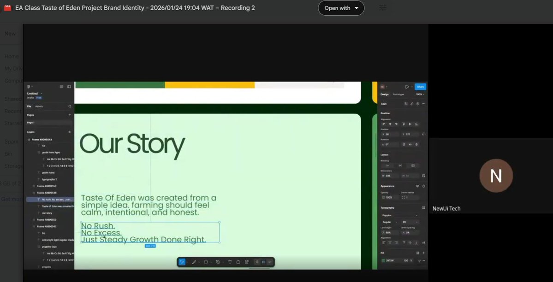
Task: Select the Comment tool bubble icon
Action: (x=238, y=262)
